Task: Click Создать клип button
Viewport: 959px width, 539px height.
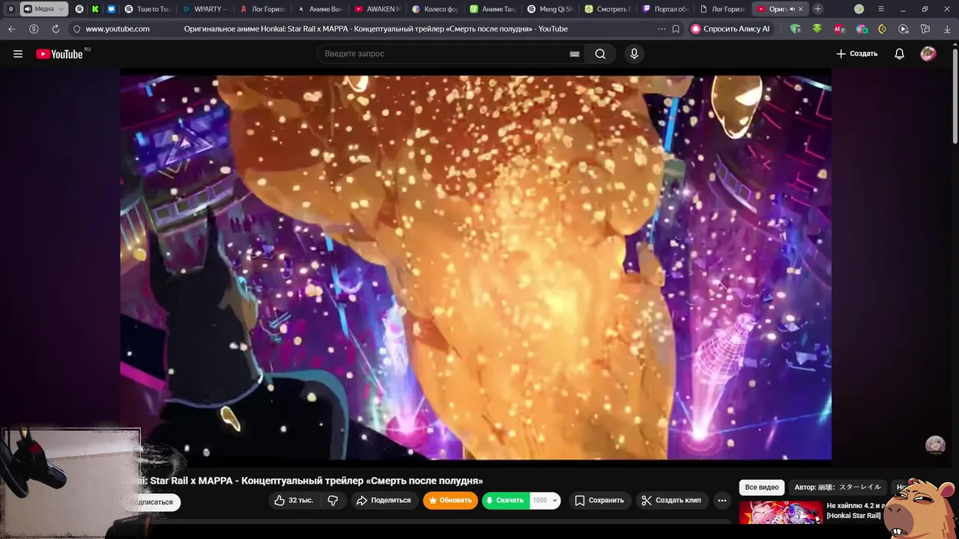Action: point(671,500)
